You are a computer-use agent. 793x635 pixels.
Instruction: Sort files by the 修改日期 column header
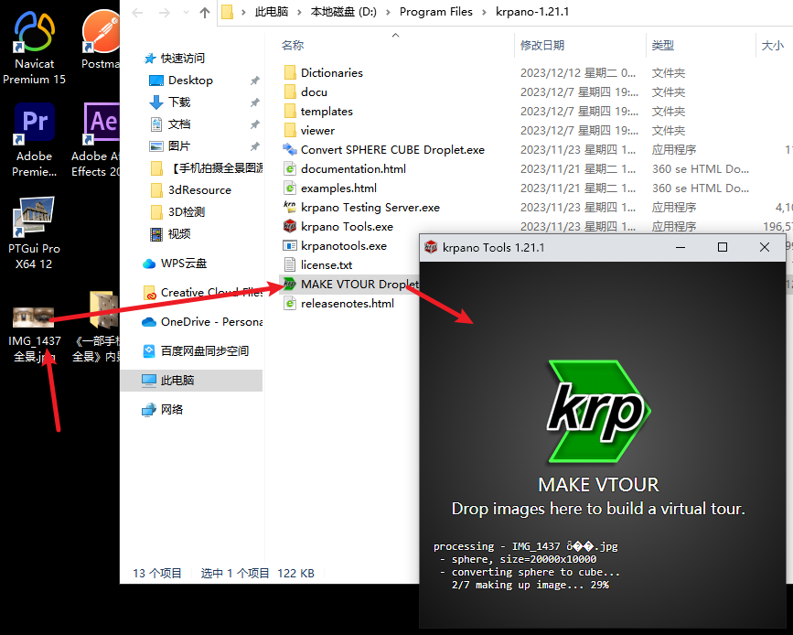pyautogui.click(x=542, y=46)
